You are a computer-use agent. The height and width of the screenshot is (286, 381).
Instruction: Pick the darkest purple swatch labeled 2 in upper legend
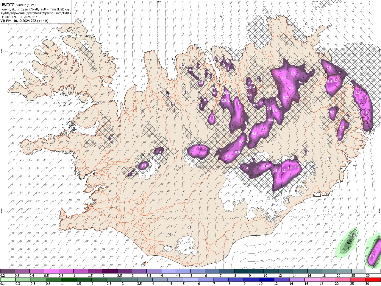[x=110, y=271]
